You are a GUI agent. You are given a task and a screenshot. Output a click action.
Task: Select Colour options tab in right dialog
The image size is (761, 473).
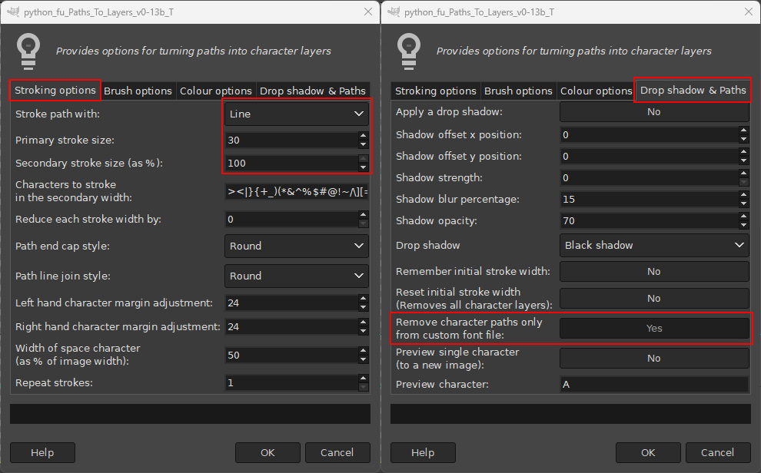(x=597, y=91)
